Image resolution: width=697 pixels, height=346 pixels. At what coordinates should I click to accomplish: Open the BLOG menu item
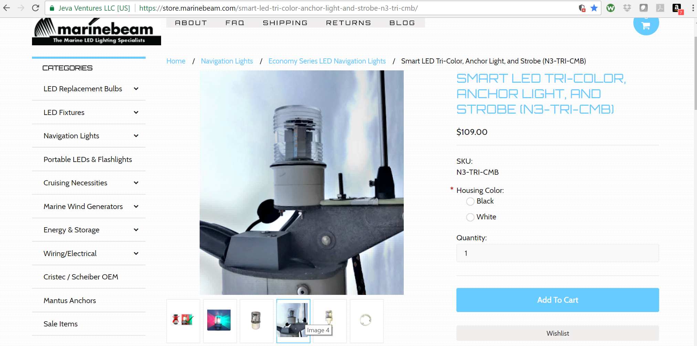[x=402, y=23]
